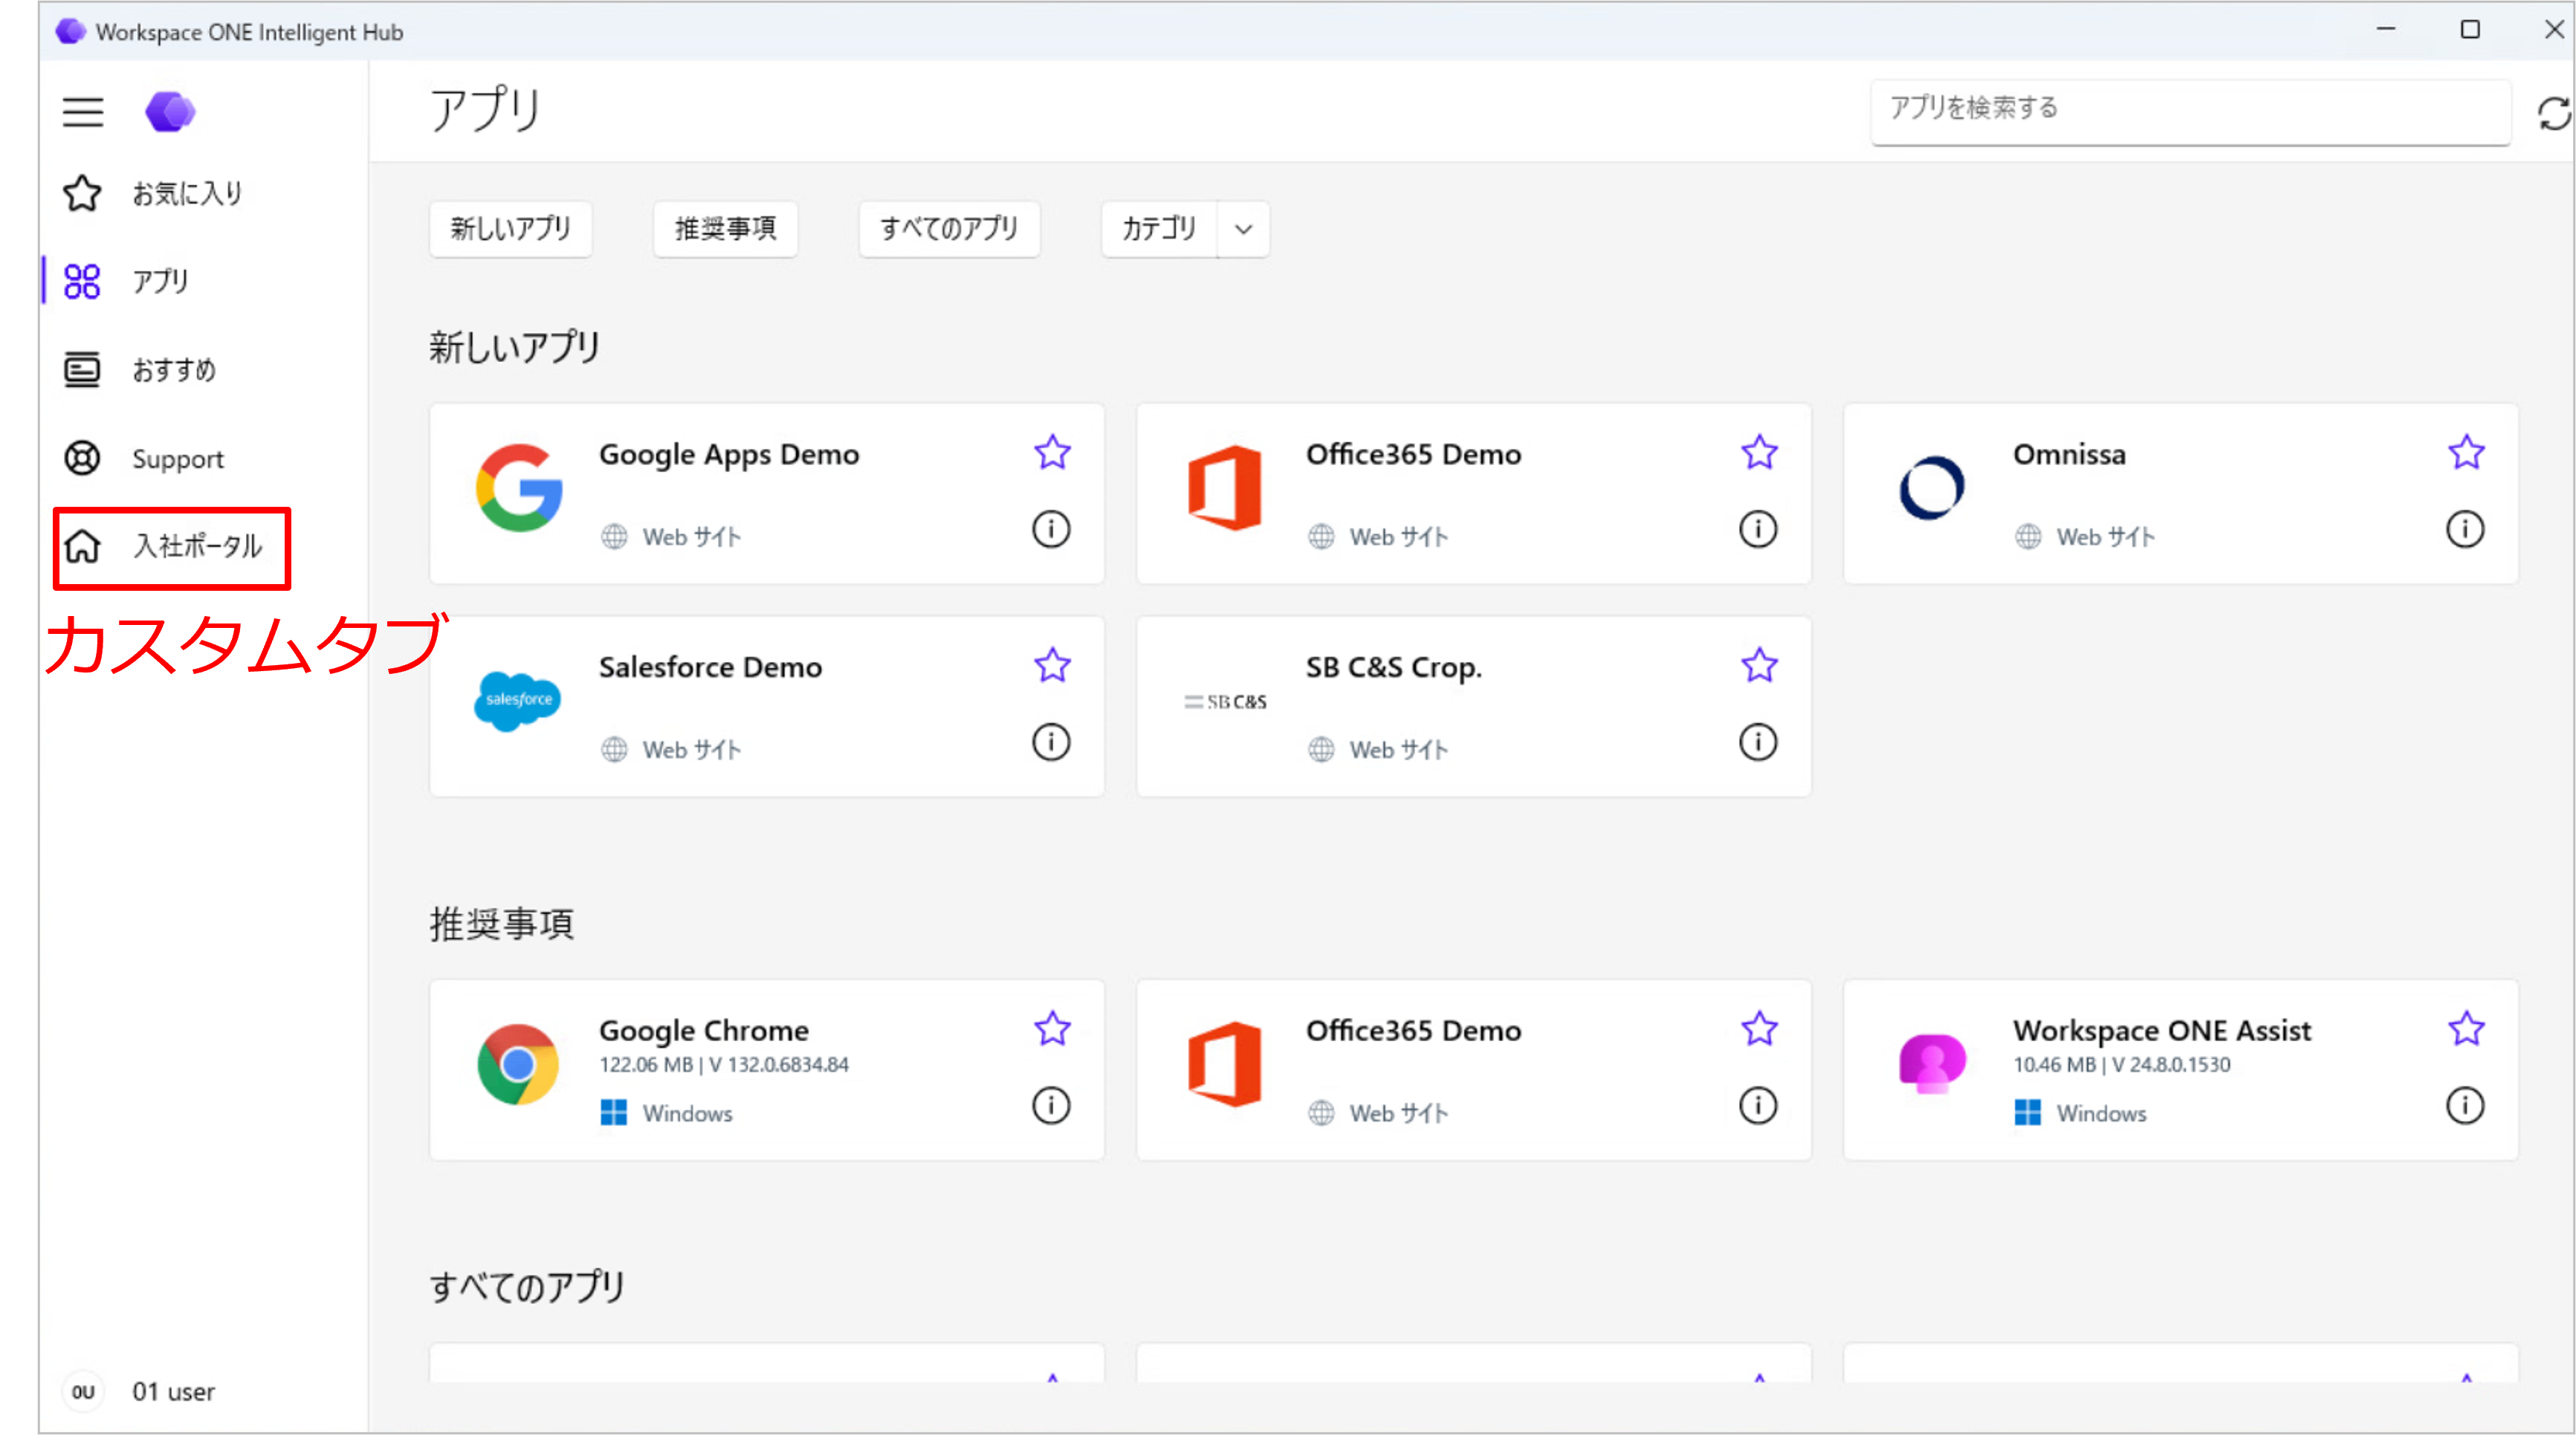Click Google Chrome app title

coord(703,1030)
